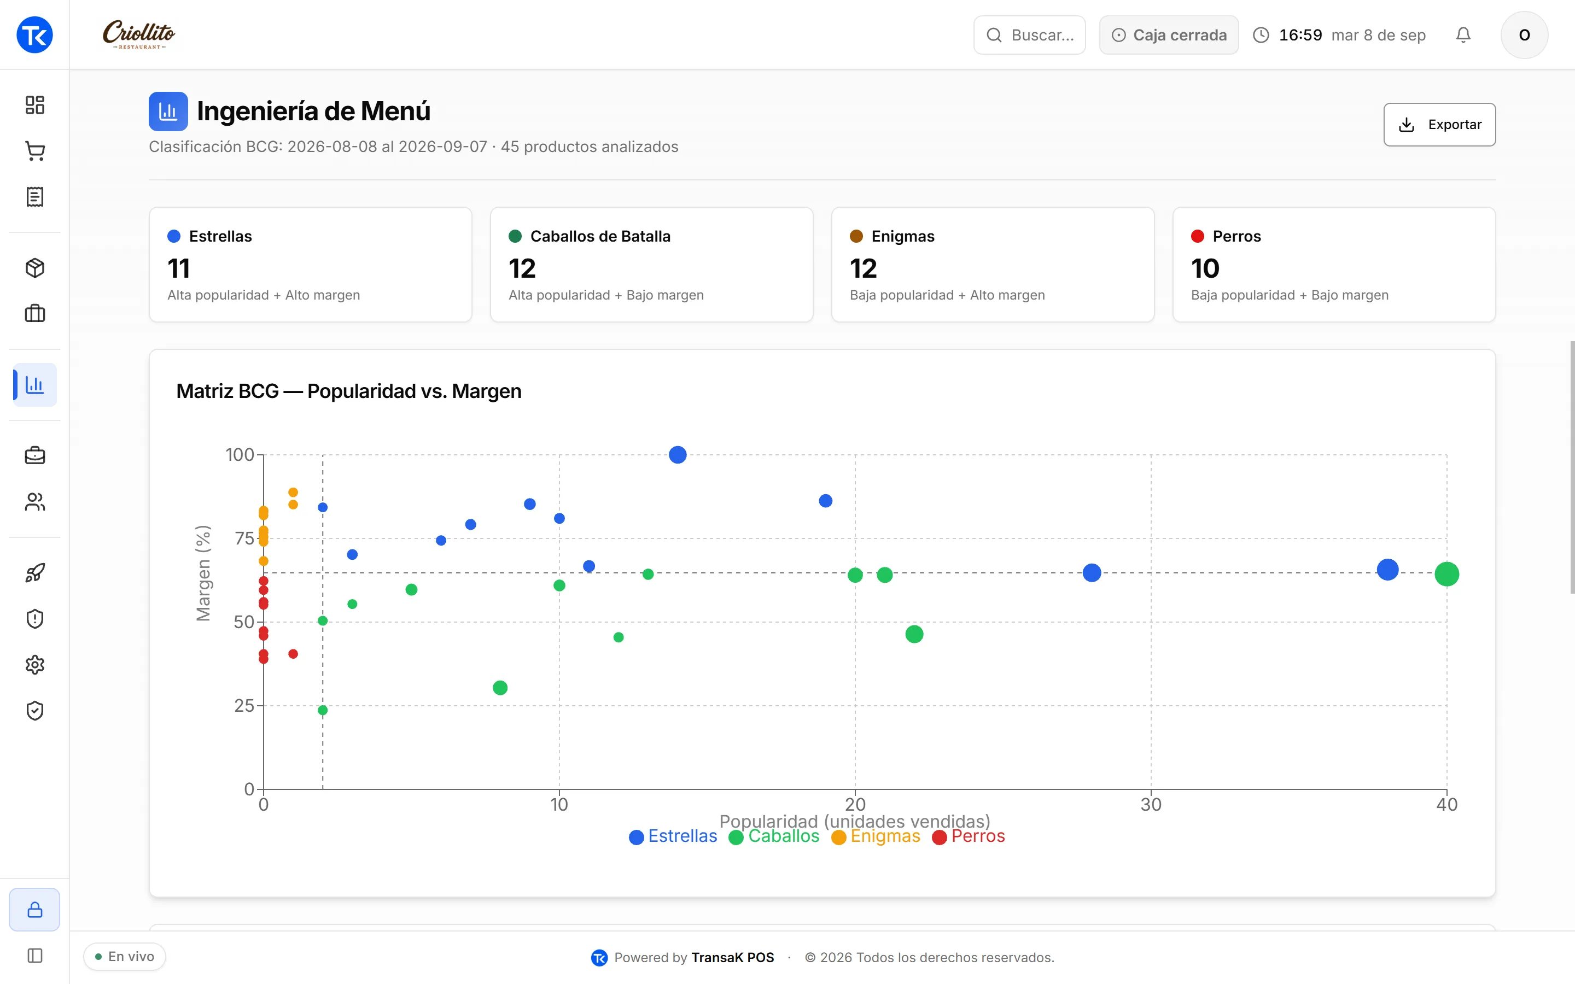1575x984 pixels.
Task: Click the TransaK logo icon
Action: point(34,34)
